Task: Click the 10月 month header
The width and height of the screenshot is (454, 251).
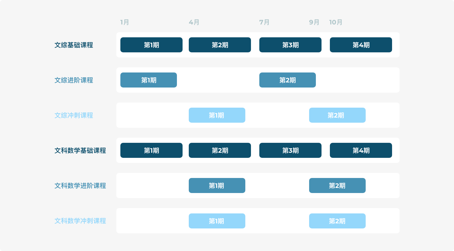Action: point(336,22)
